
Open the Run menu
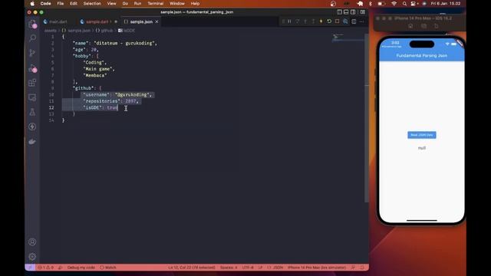[137, 3]
